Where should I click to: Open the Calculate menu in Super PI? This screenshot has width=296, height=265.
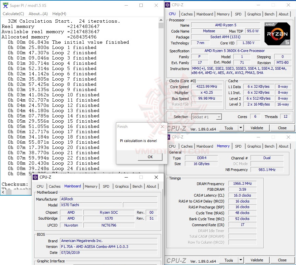13,13
